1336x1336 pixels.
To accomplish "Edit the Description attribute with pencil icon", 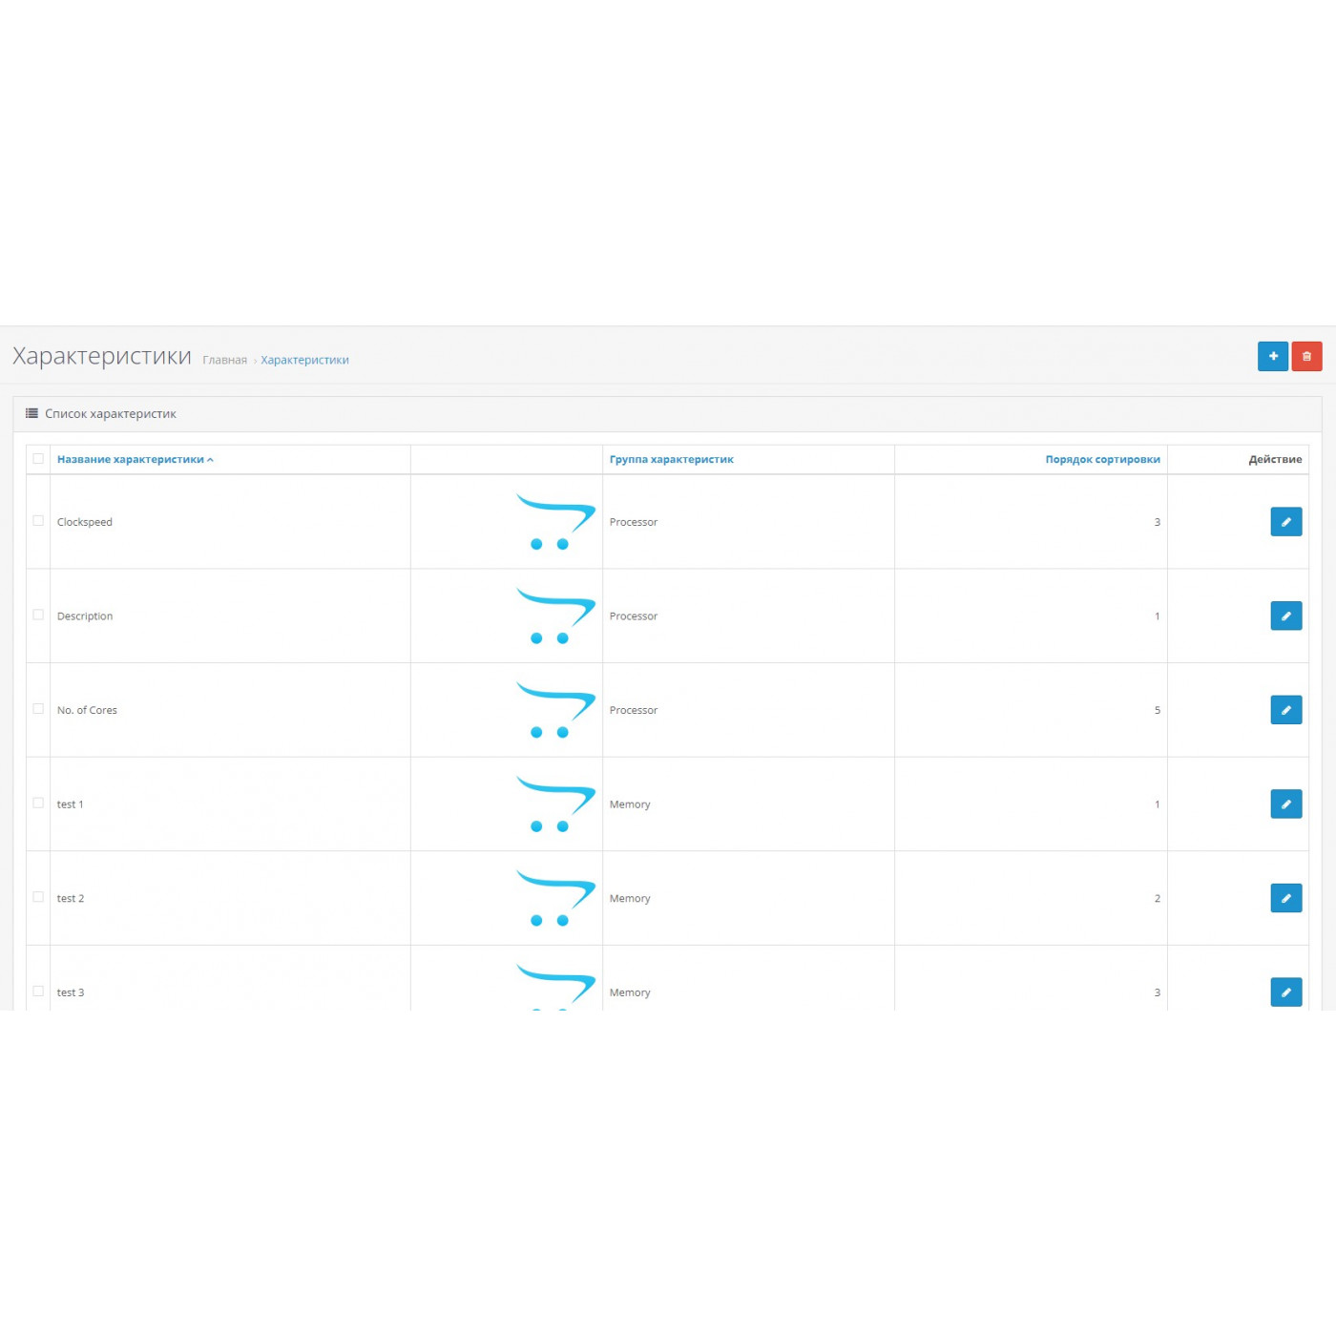I will tap(1285, 616).
